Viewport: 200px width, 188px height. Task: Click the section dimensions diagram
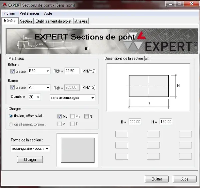tap(148, 88)
